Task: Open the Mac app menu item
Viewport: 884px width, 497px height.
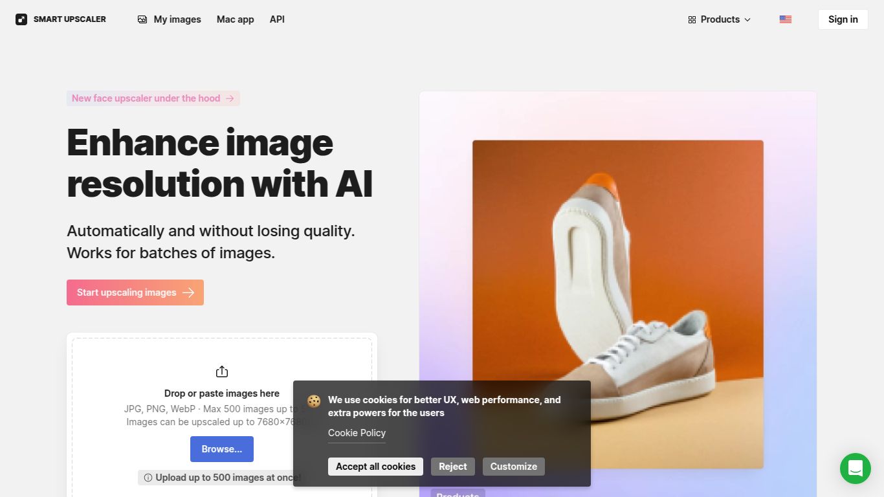Action: pyautogui.click(x=235, y=19)
